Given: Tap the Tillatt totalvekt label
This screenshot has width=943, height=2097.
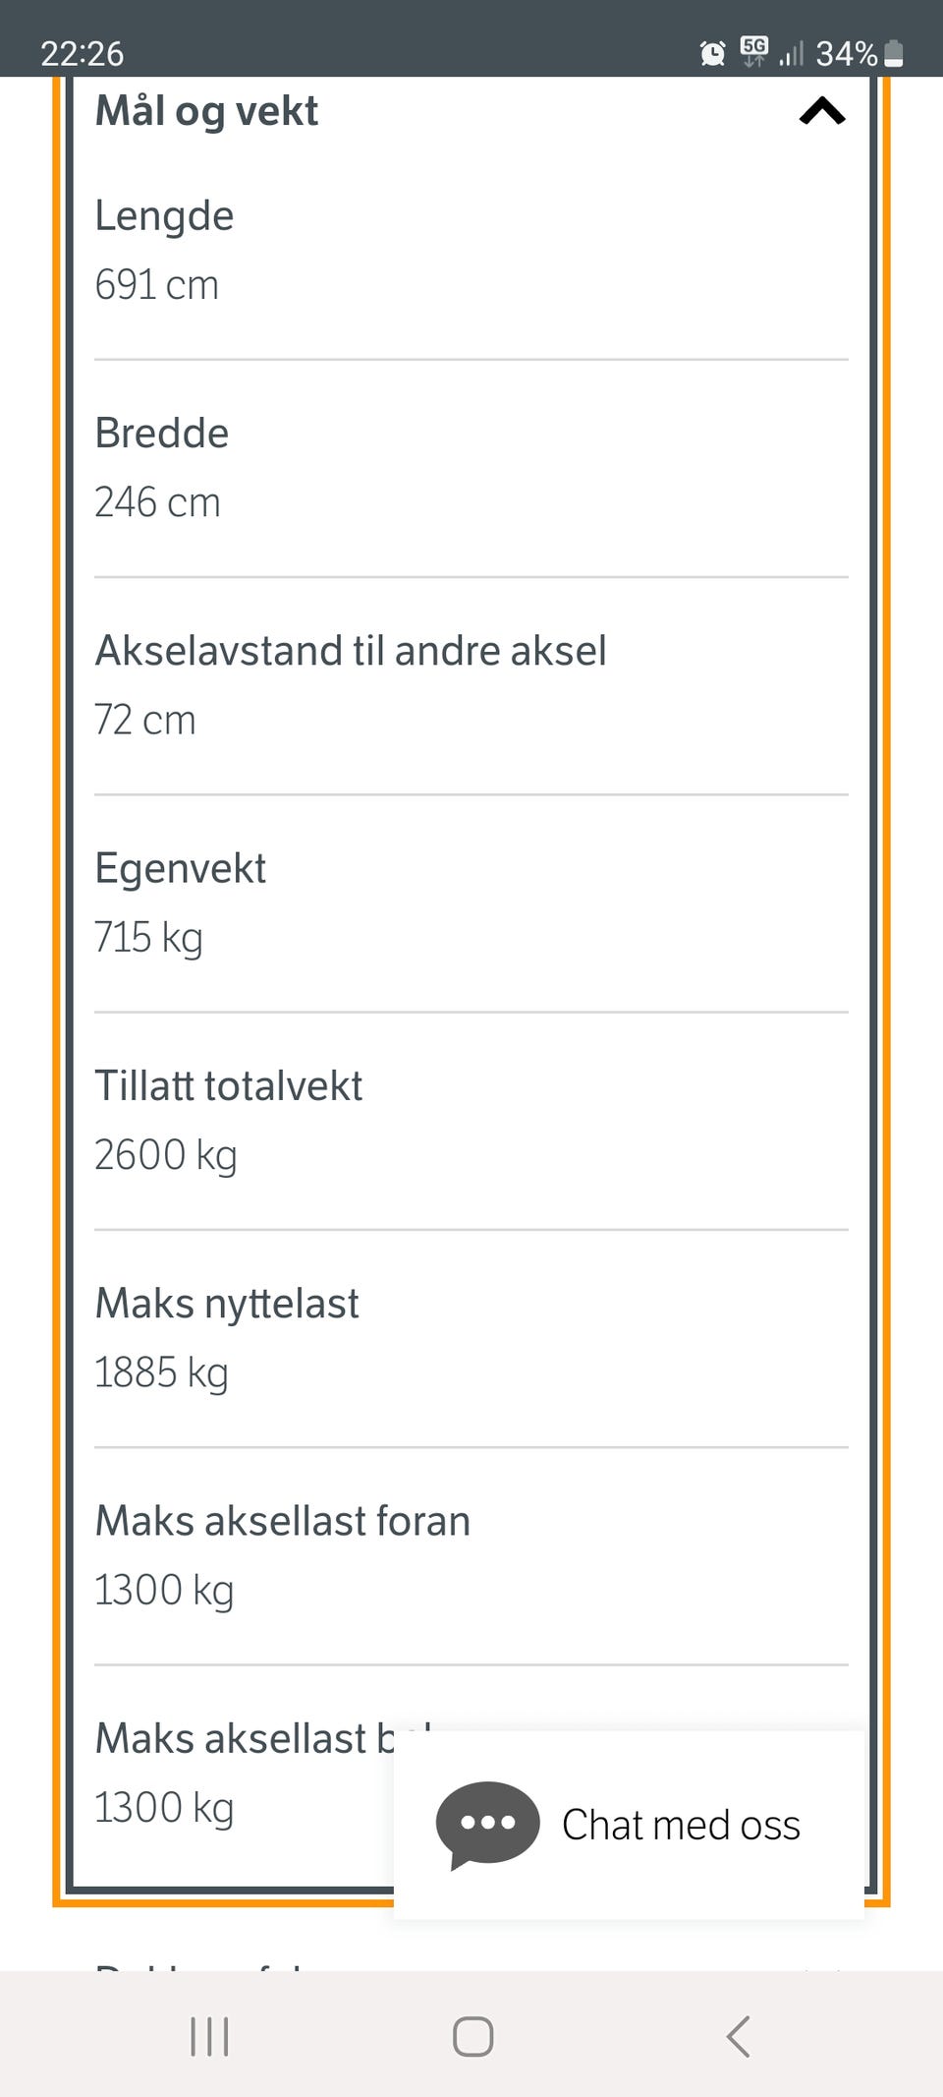Looking at the screenshot, I should [x=229, y=1086].
